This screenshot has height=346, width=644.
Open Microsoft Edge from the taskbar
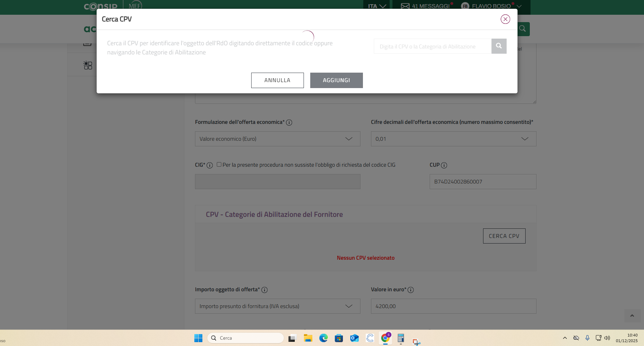coord(323,338)
